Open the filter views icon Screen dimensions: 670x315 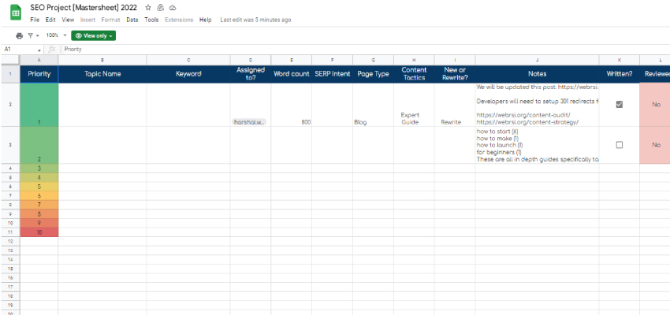pyautogui.click(x=32, y=35)
